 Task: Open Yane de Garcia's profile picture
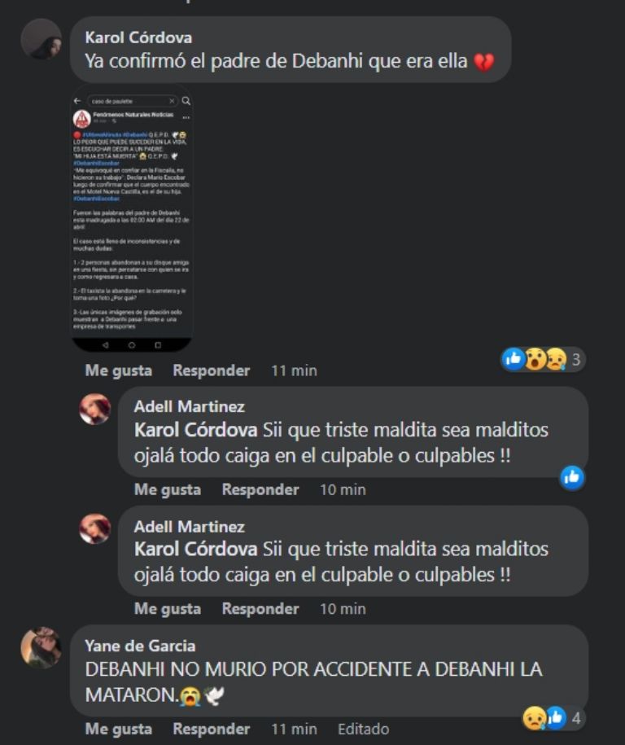(x=41, y=647)
